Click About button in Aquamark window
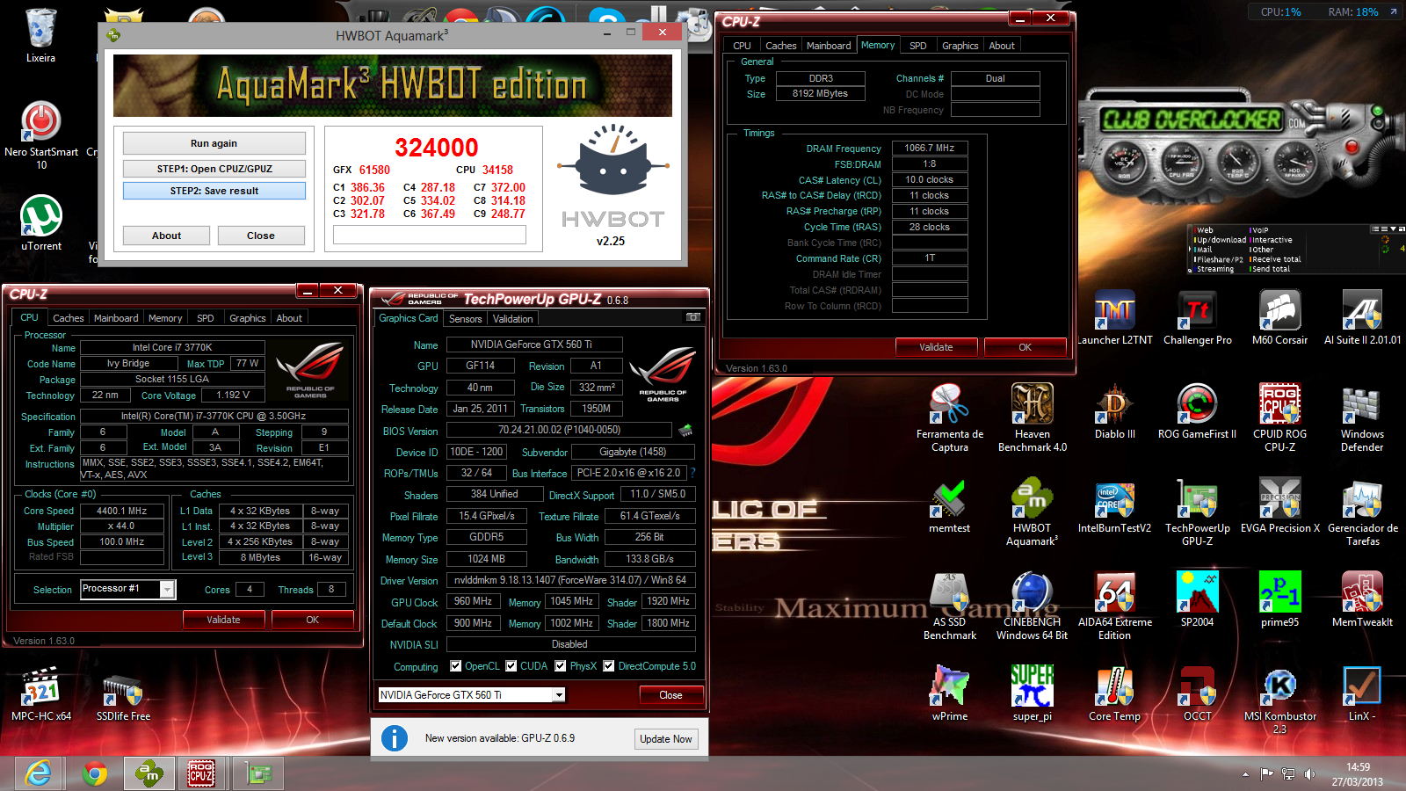This screenshot has height=791, width=1406. click(166, 236)
